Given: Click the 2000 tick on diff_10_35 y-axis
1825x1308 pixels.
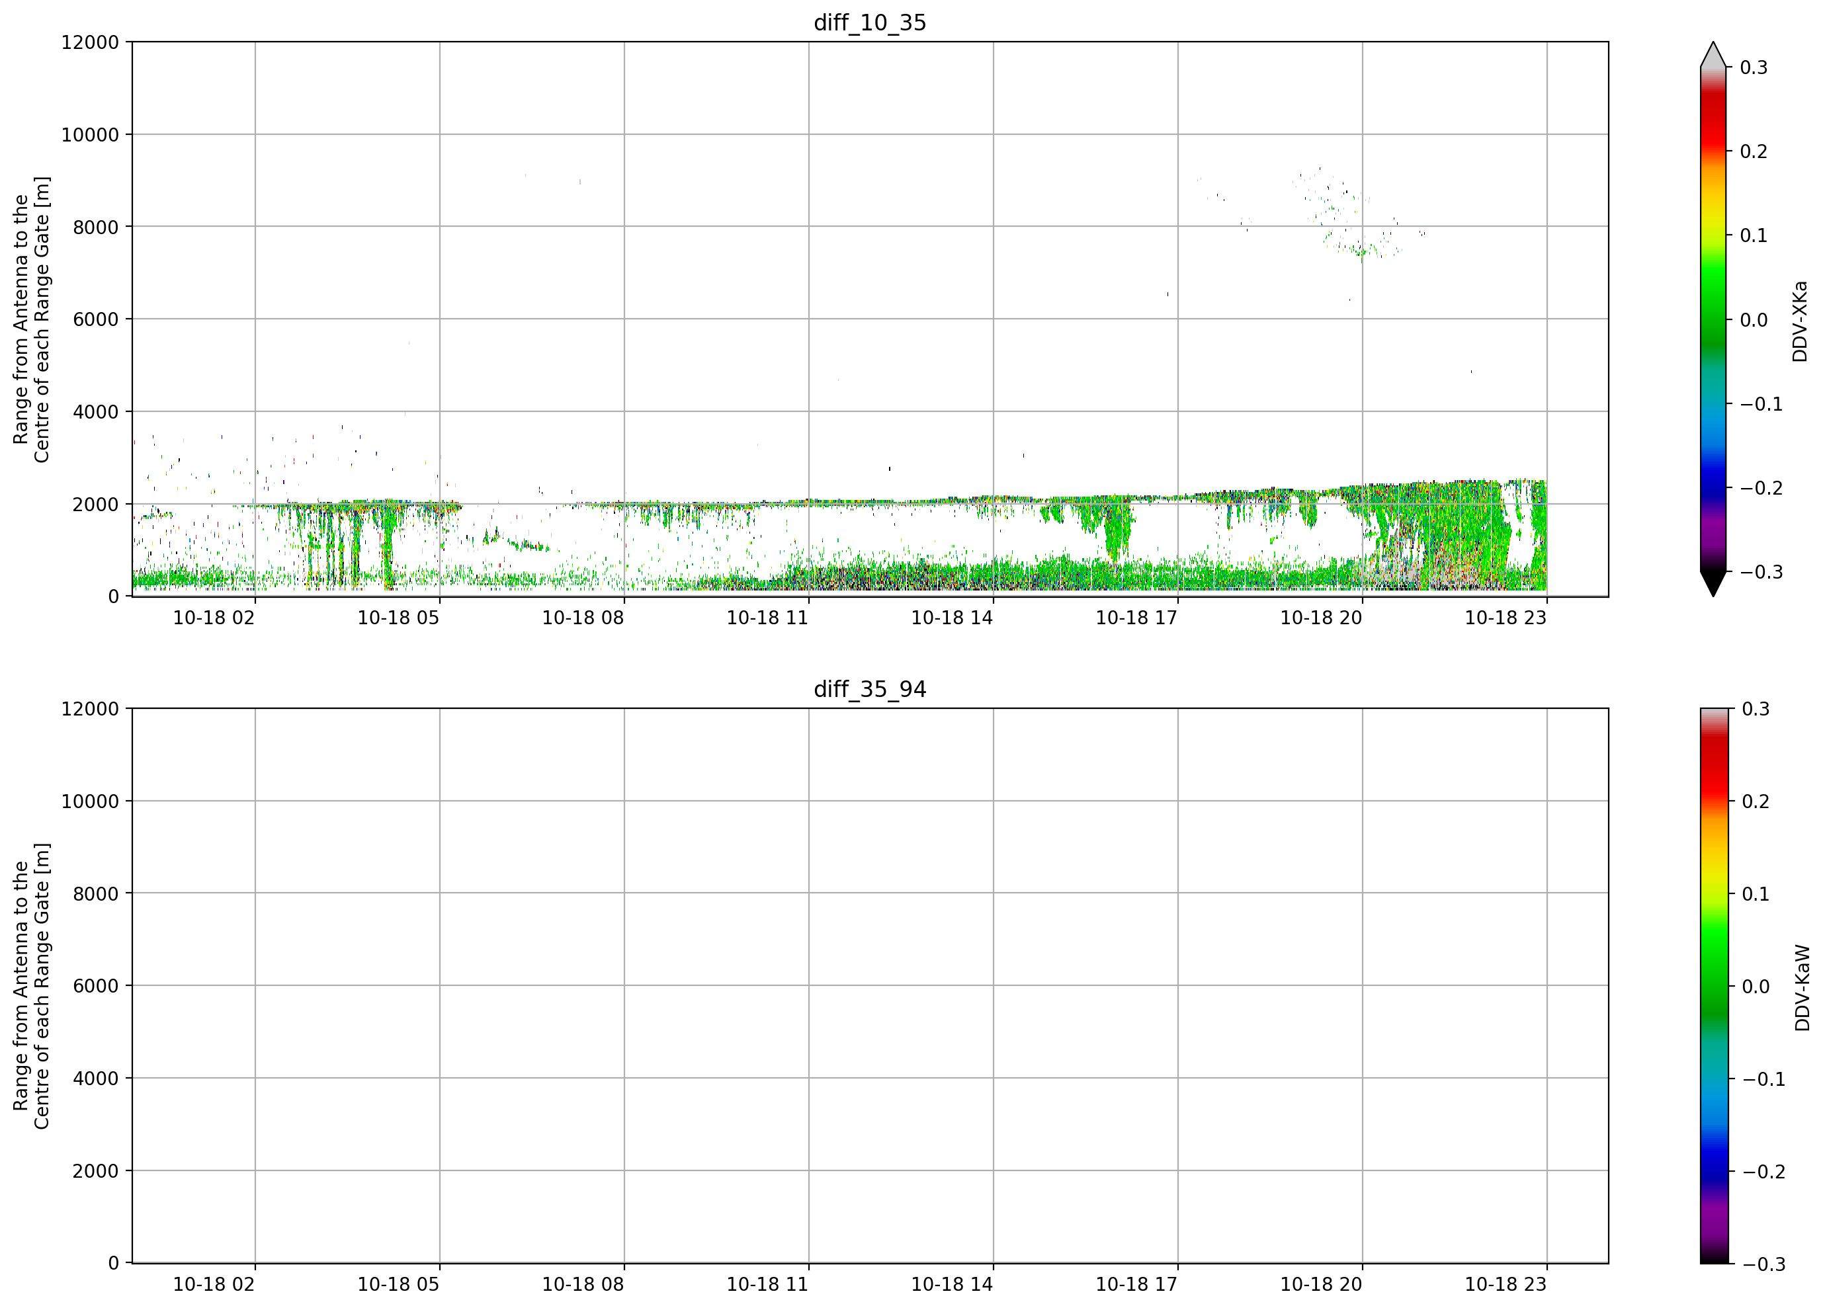Looking at the screenshot, I should click(96, 505).
